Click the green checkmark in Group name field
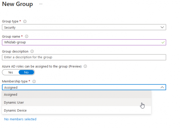 pos(162,42)
